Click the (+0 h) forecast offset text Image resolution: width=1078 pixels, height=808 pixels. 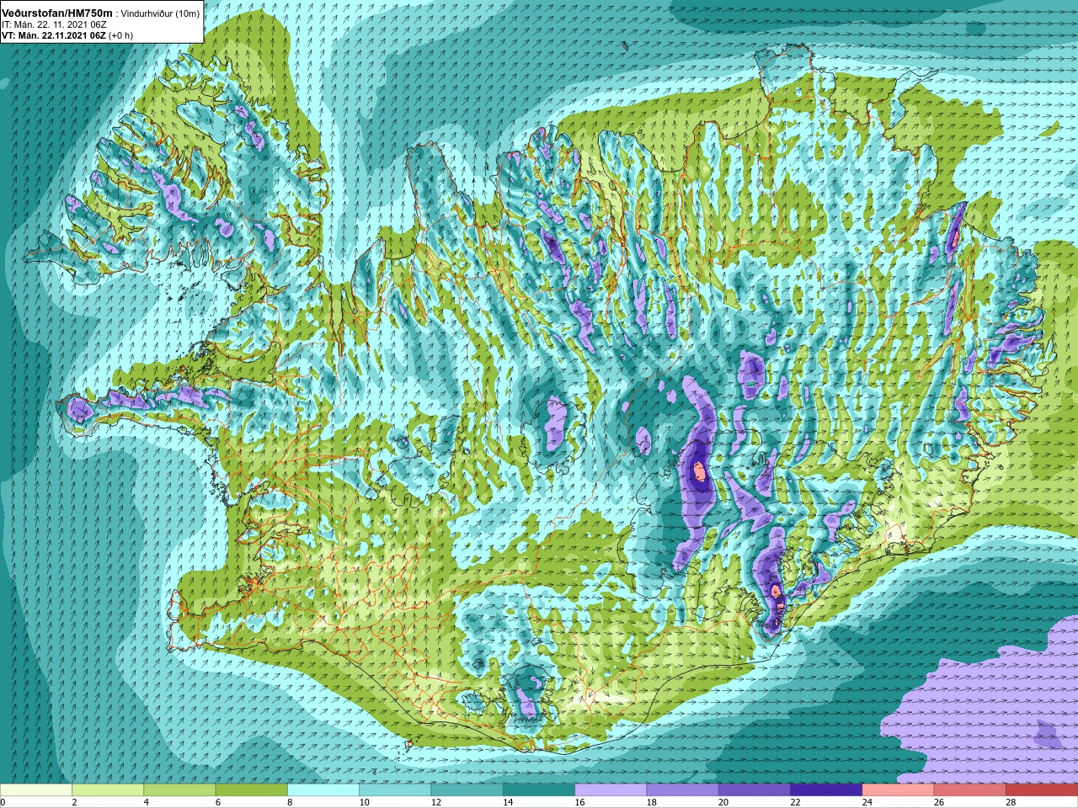coord(120,35)
